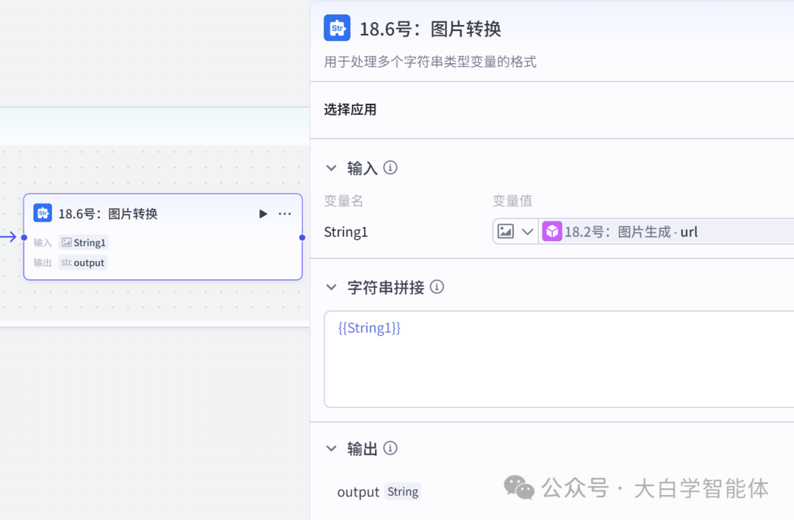Click the description 用于处理多个字符串类型变量的格式
The image size is (794, 520).
(430, 62)
